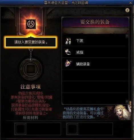Open the question mark help icon
Image resolution: width=134 pixels, height=140 pixels.
[127, 10]
